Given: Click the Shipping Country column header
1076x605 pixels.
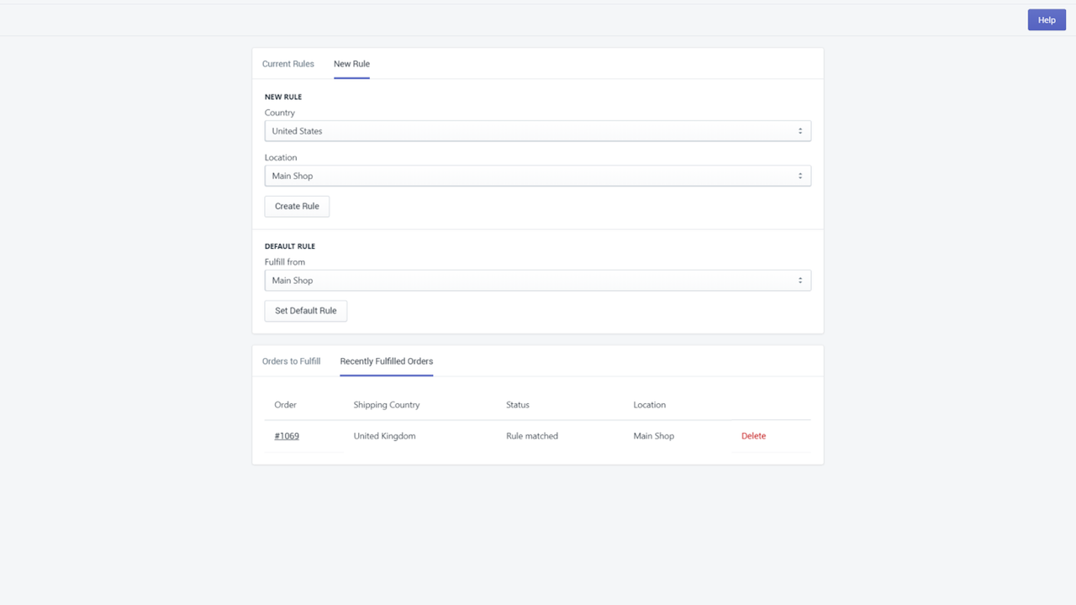Looking at the screenshot, I should (x=386, y=404).
